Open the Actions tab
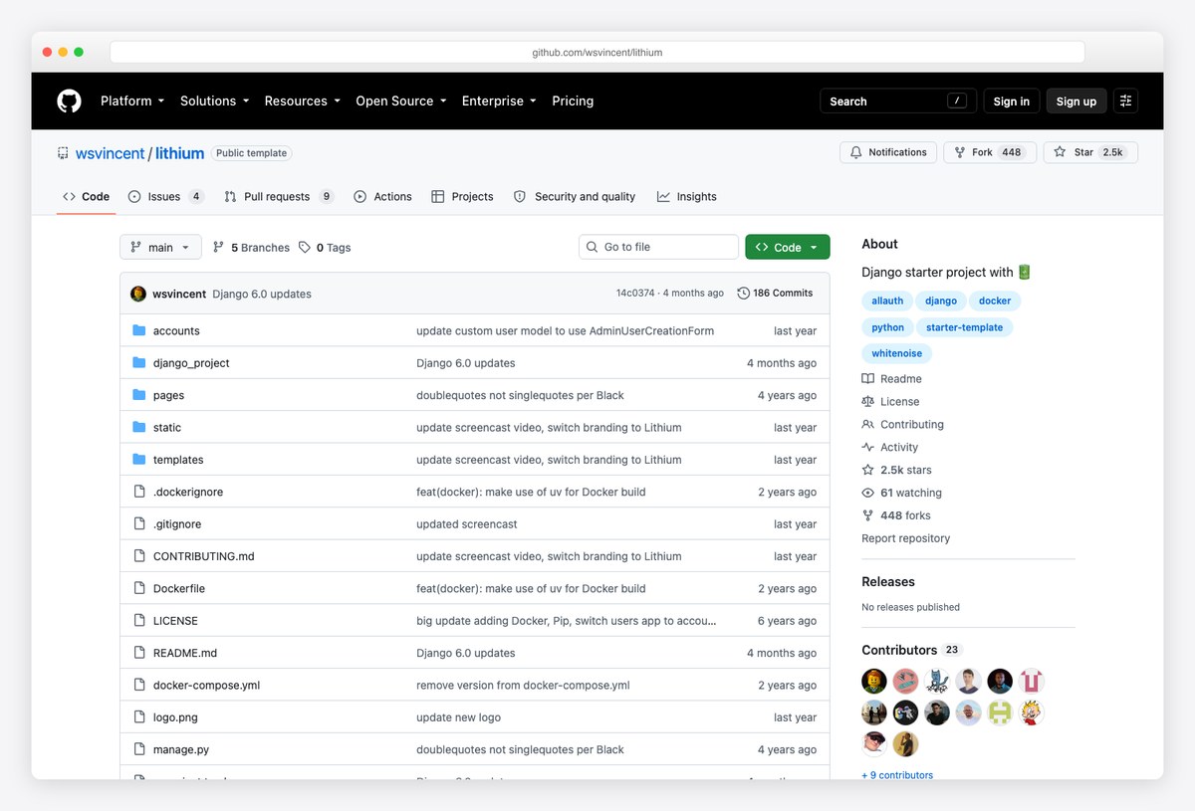 click(382, 197)
